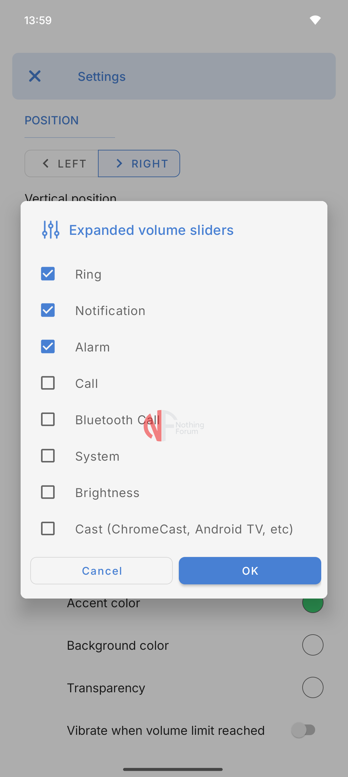Tap the bottom navigation home bar
This screenshot has width=348, height=777.
(173, 769)
